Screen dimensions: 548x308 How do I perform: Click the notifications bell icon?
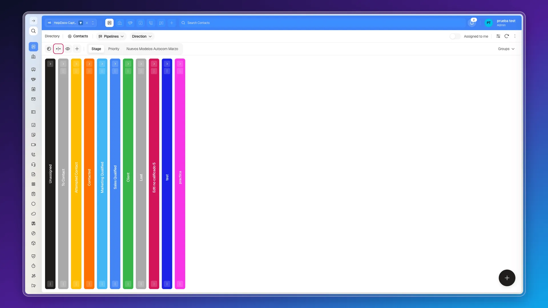472,23
